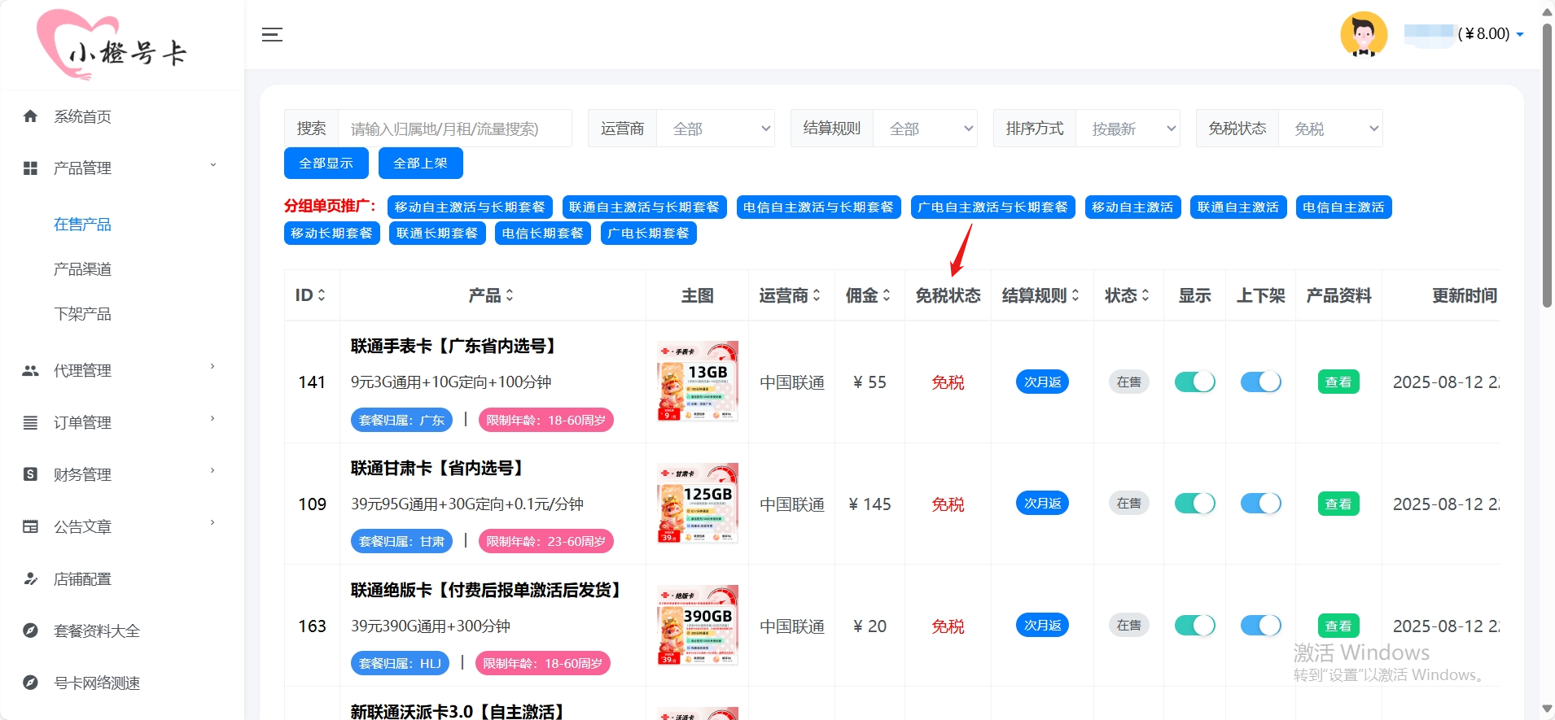Click 次月返 tag for product 141

tap(1042, 382)
